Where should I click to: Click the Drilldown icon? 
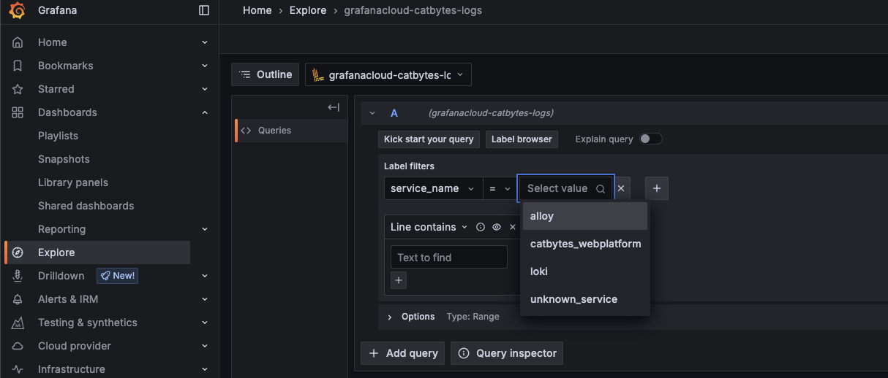(18, 276)
